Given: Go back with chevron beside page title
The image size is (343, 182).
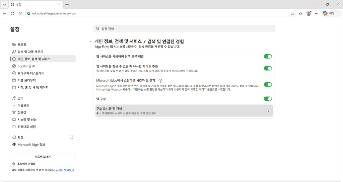Looking at the screenshot, I should pos(91,41).
